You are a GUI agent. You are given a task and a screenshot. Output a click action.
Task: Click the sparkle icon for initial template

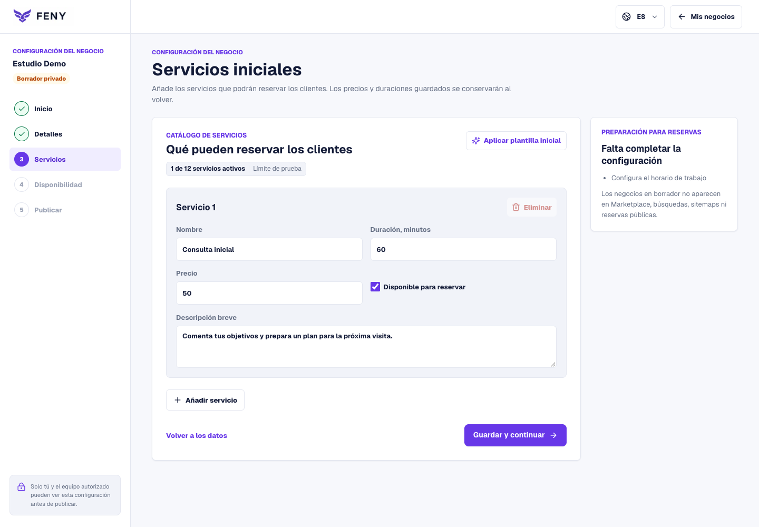(476, 141)
